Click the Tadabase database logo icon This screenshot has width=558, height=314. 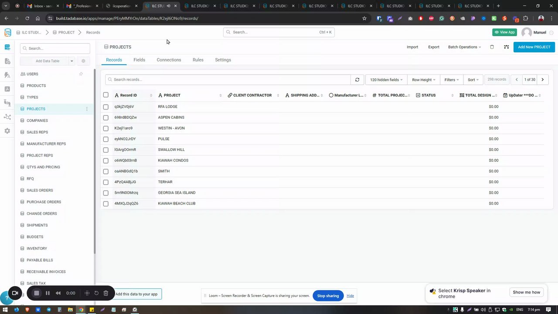(7, 33)
